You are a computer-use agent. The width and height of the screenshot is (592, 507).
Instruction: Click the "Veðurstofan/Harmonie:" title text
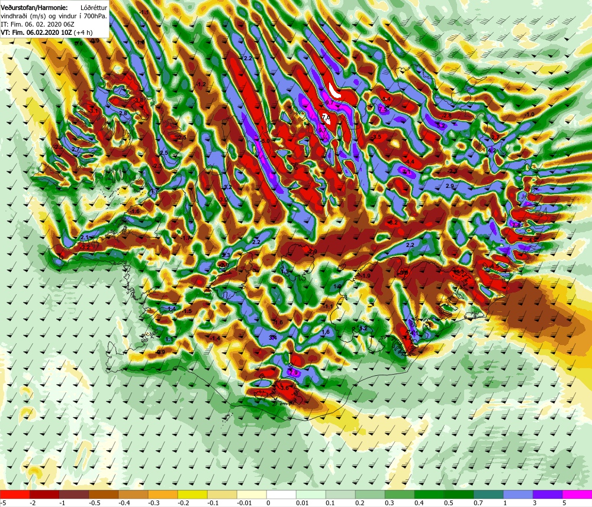34,7
